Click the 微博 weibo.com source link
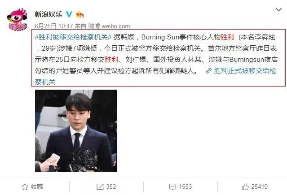Viewport: 287px width, 195px height. pos(109,26)
